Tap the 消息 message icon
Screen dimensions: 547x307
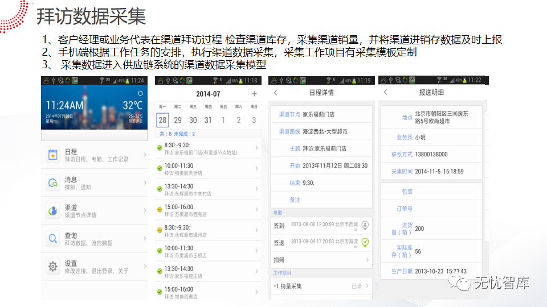click(52, 182)
